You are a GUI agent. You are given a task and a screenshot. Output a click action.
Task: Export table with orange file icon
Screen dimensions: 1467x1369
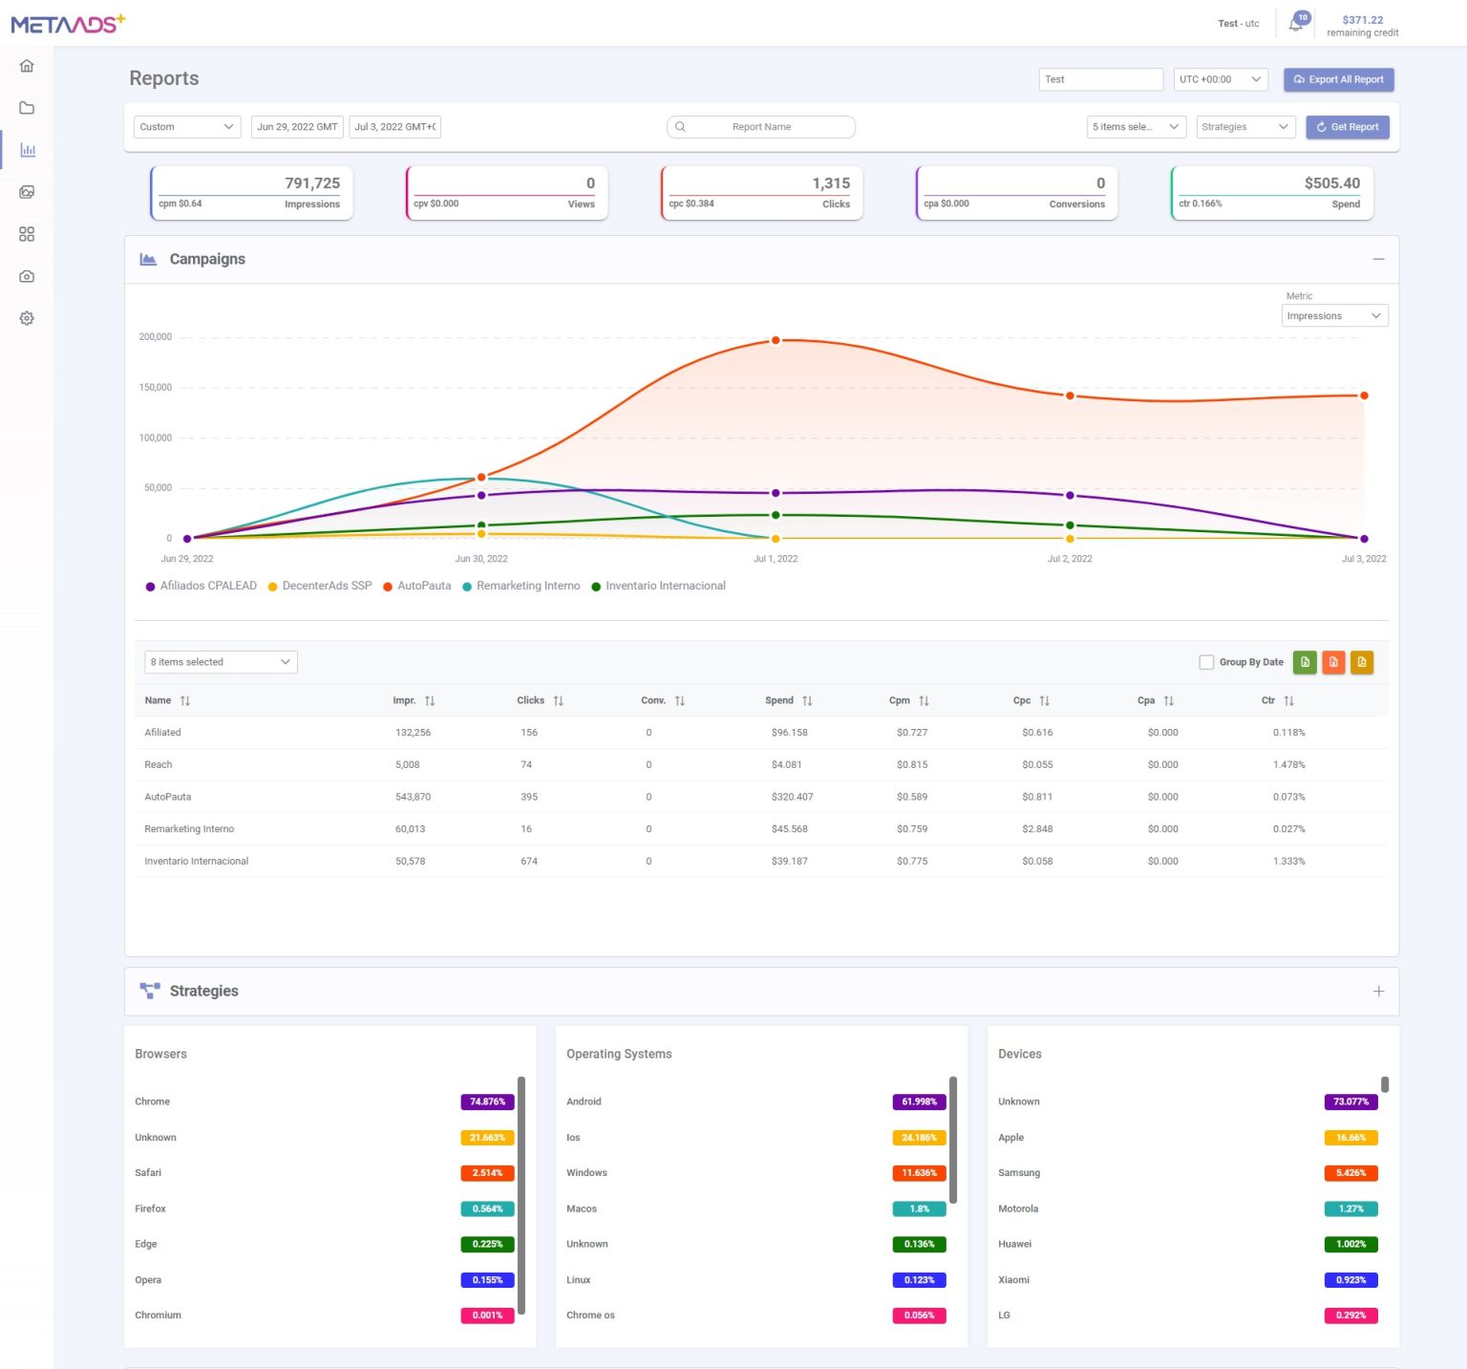1333,662
